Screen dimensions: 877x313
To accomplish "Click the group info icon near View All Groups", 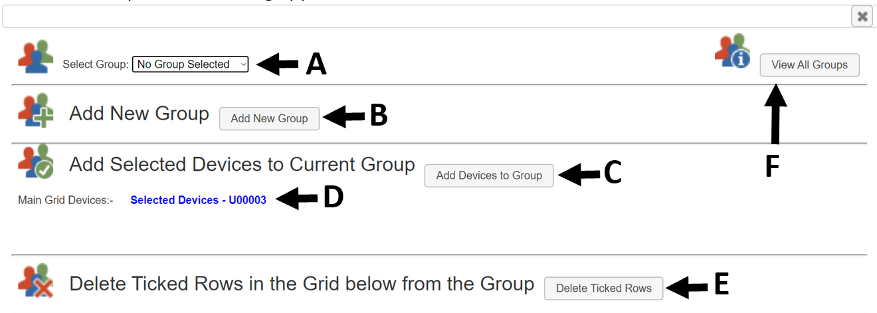I will [x=733, y=51].
